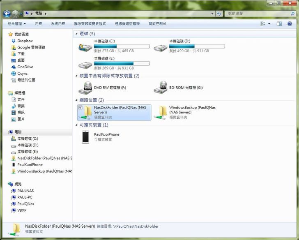Open Google 雲端硬碟 in favorites
Image resolution: width=299 pixels, height=240 pixels.
pyautogui.click(x=31, y=47)
